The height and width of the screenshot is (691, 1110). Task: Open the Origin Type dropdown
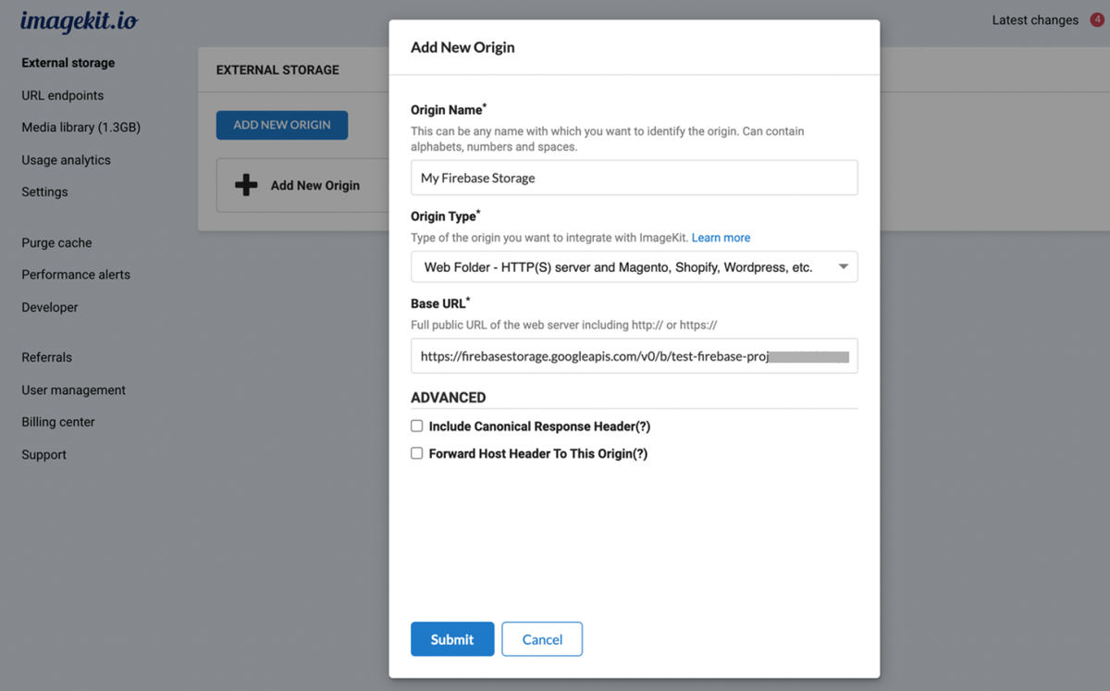634,267
